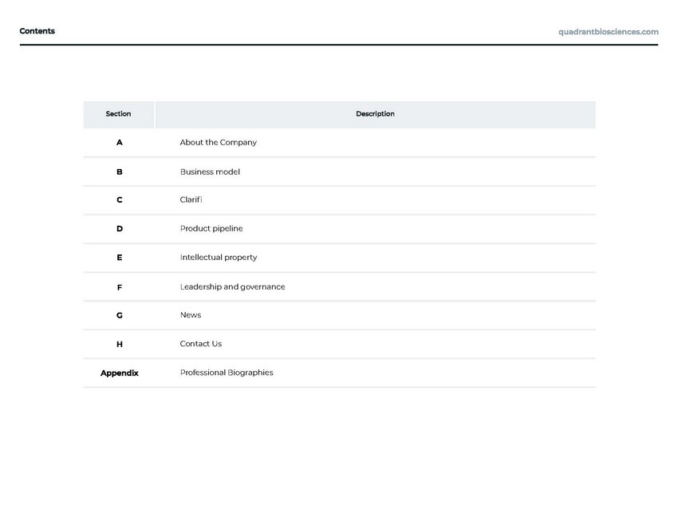
Task: Click section letter A
Action: coord(120,143)
